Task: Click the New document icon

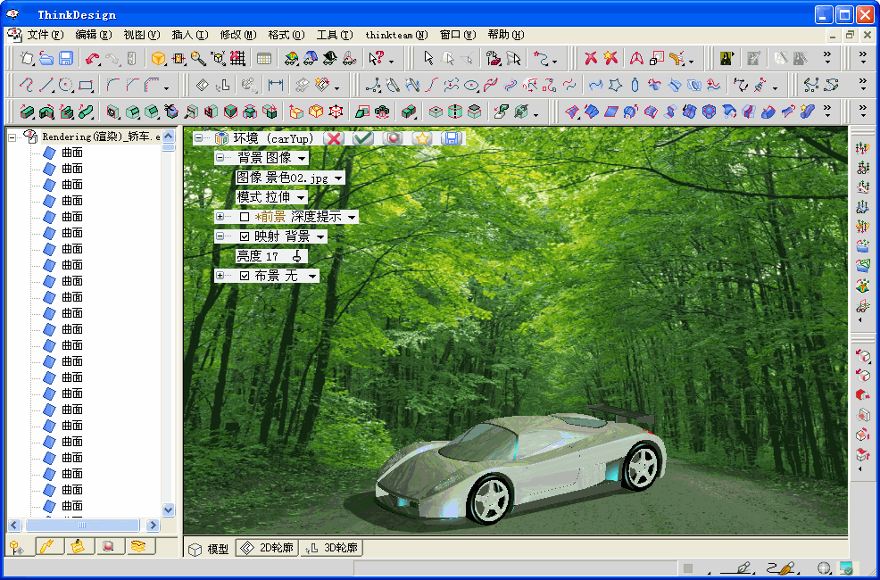Action: (27, 58)
